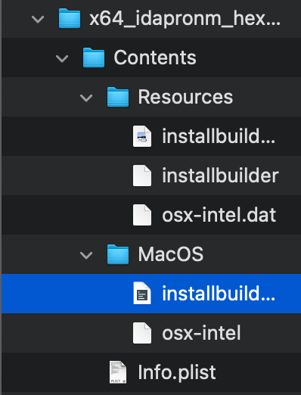Click the osx-intel.dat file icon

pos(142,215)
